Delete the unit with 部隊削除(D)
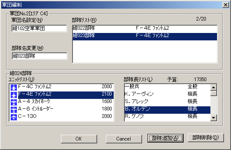 pos(205,138)
